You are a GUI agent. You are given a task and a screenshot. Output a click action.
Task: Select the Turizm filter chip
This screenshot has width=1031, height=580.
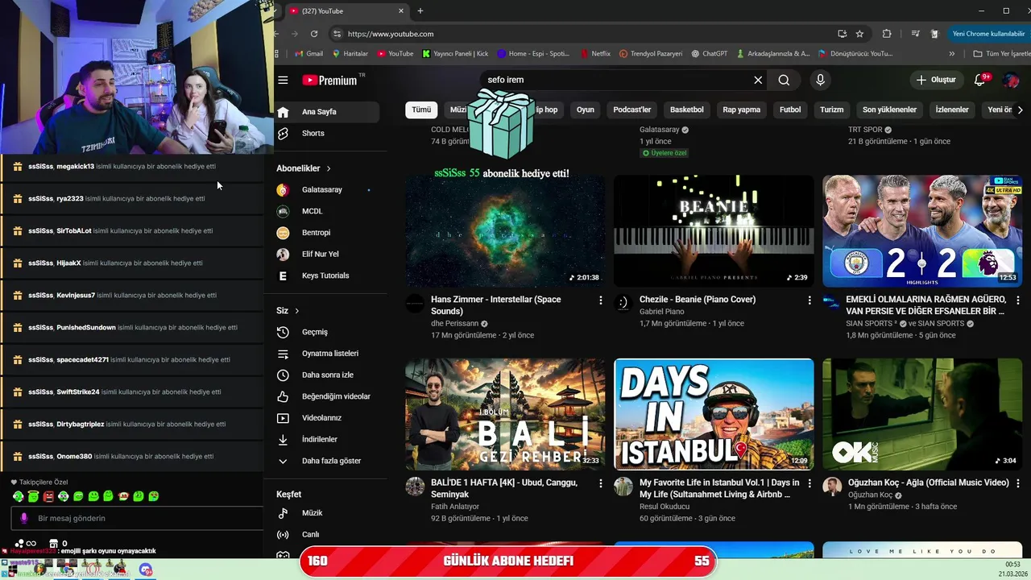(x=832, y=110)
